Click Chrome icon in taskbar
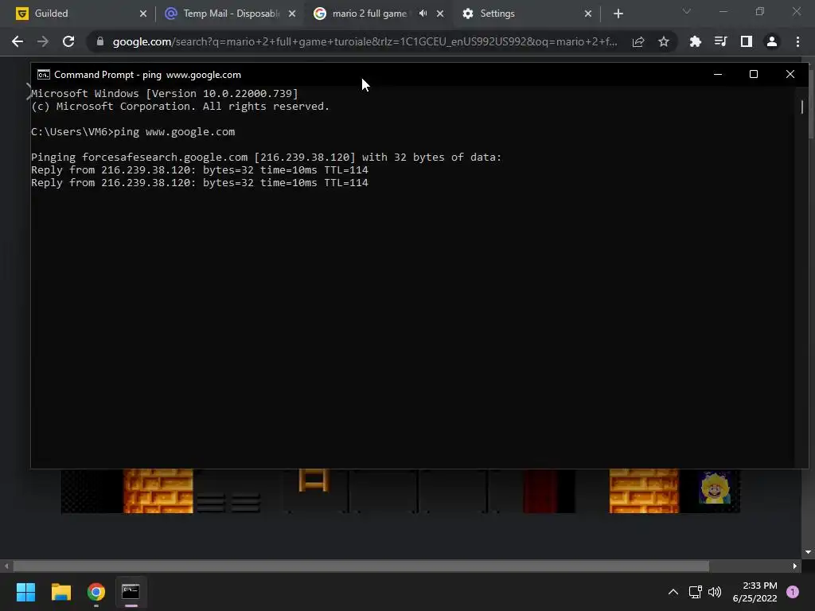Viewport: 815px width, 611px height. pos(96,592)
